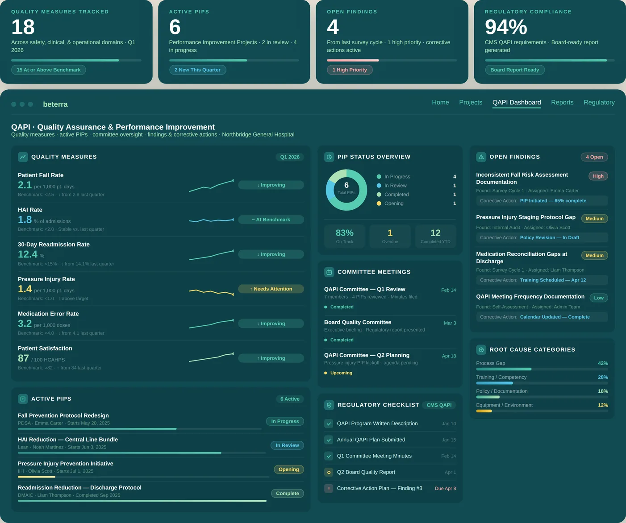The image size is (626, 523).
Task: Click the Total PIPs donut chart
Action: pos(346,190)
